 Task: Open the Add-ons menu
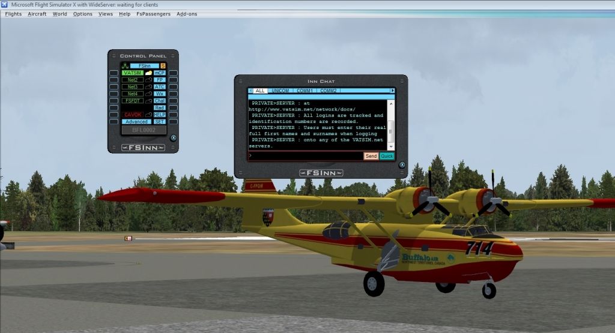pos(187,14)
